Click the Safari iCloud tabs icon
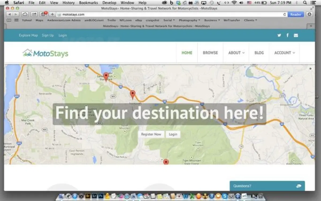321x201 pixels. pyautogui.click(x=25, y=14)
